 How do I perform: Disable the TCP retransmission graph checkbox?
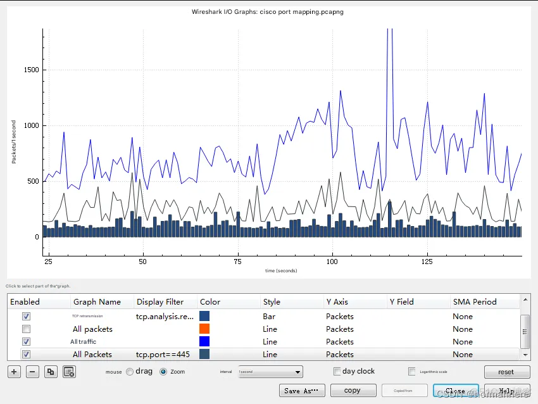click(26, 316)
